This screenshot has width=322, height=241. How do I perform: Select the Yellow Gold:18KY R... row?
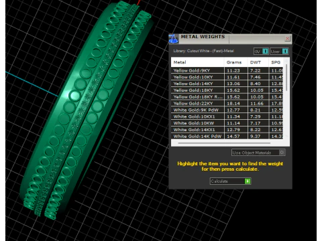click(x=227, y=97)
